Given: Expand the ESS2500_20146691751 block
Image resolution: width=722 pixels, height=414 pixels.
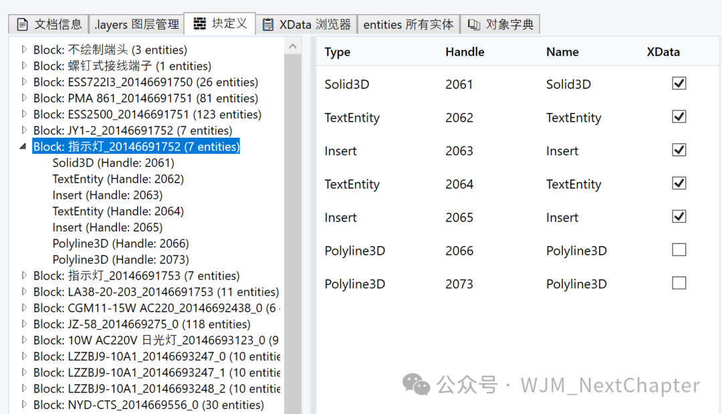Looking at the screenshot, I should pyautogui.click(x=24, y=114).
